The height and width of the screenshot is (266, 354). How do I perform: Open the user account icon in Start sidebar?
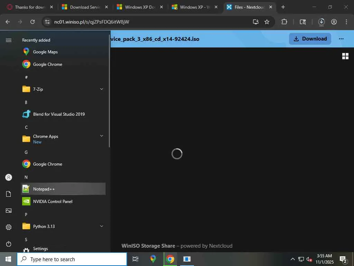[9, 177]
